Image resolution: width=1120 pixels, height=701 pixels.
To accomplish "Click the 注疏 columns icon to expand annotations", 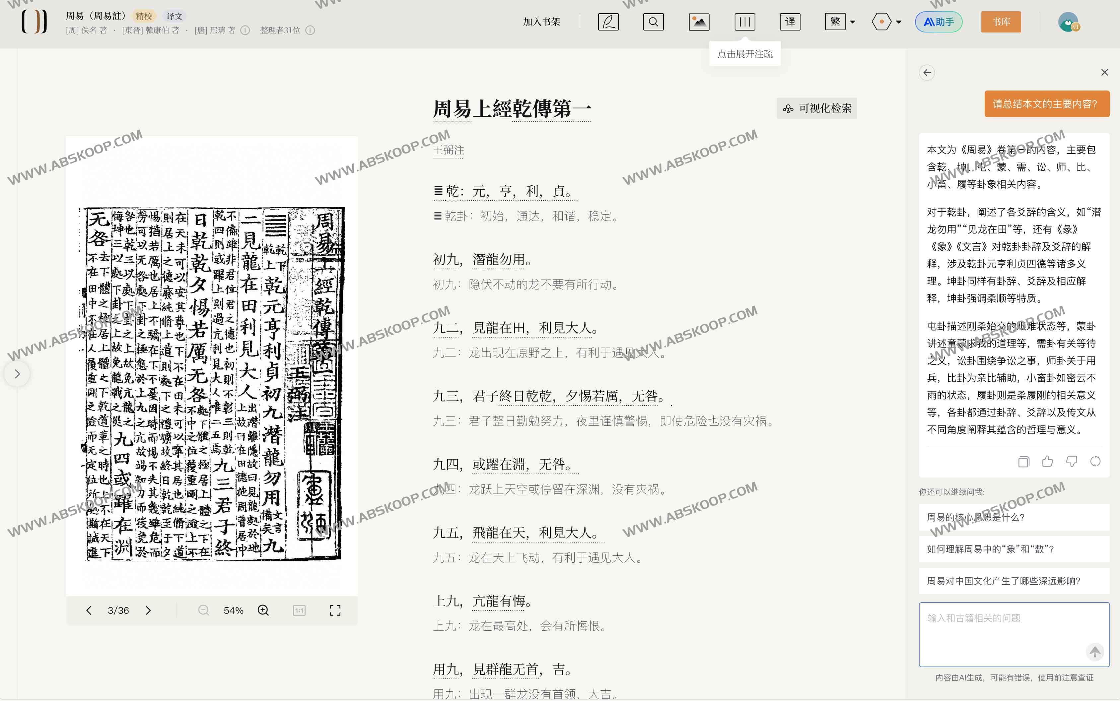I will pyautogui.click(x=744, y=21).
